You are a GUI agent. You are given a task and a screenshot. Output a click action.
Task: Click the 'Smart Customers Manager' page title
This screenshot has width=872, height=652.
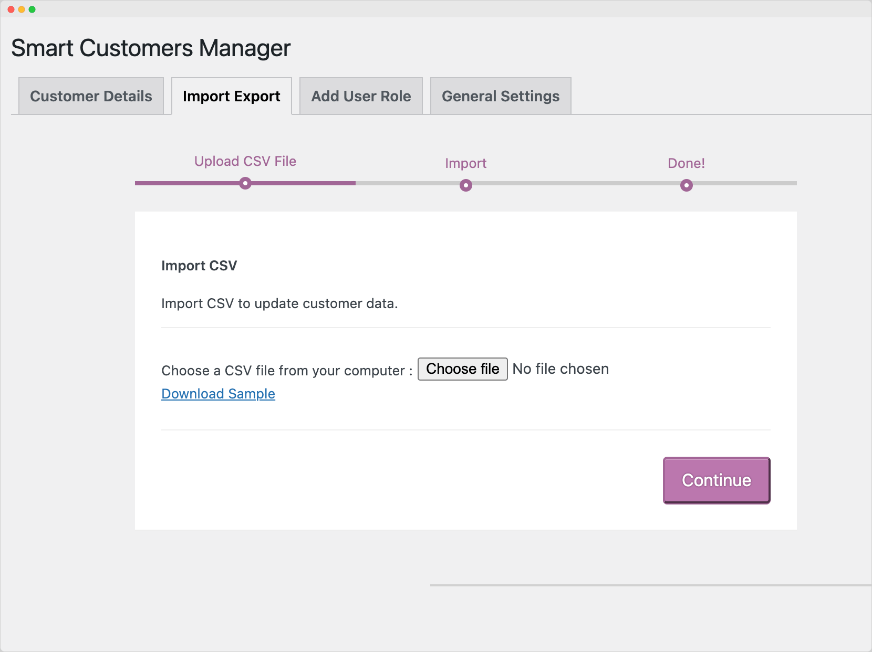[151, 48]
